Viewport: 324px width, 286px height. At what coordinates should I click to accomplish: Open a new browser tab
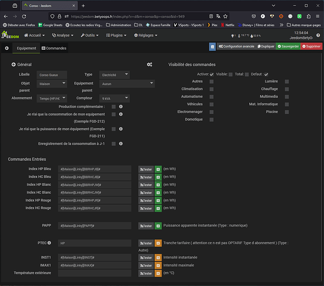point(83,6)
